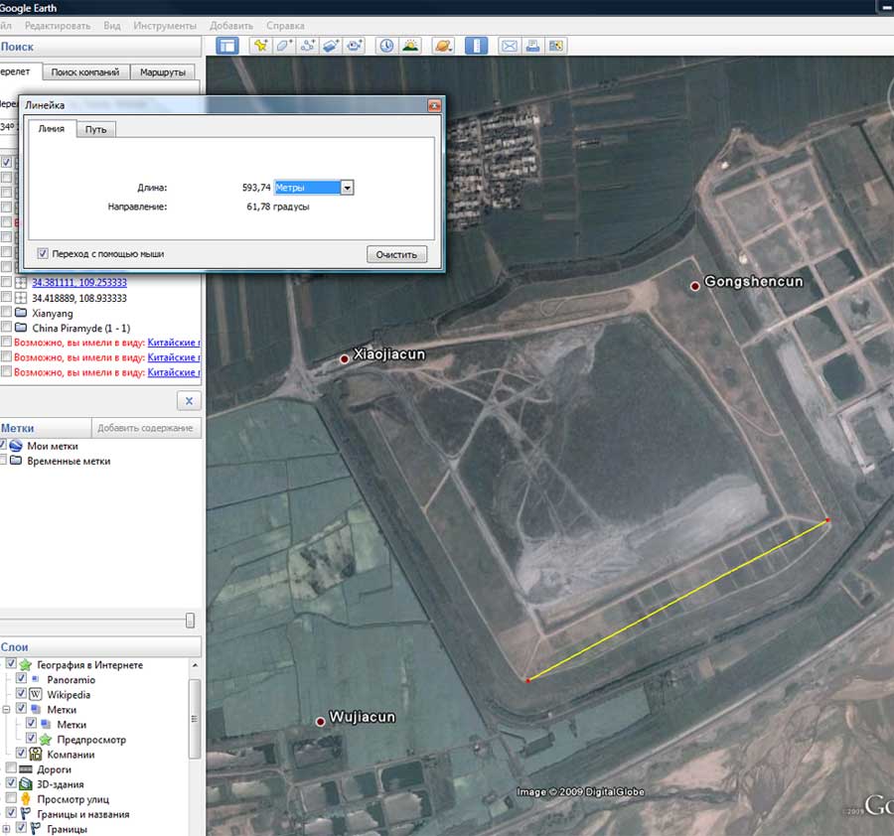Toggle 'Переход с помощью мыши' checkbox
Viewport: 894px width, 836px height.
tap(43, 254)
